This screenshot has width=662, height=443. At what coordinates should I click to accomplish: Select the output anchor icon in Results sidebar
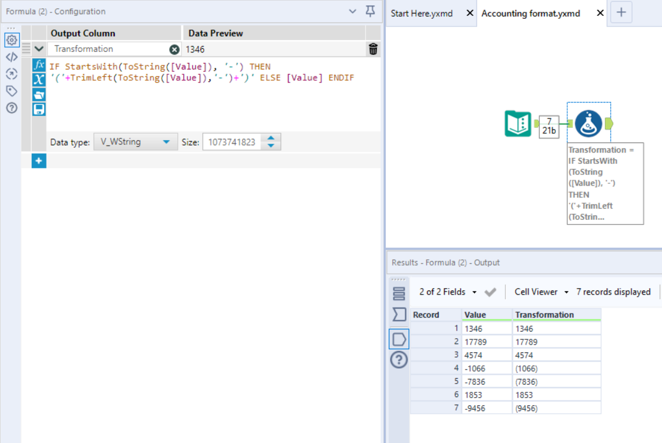pos(399,339)
